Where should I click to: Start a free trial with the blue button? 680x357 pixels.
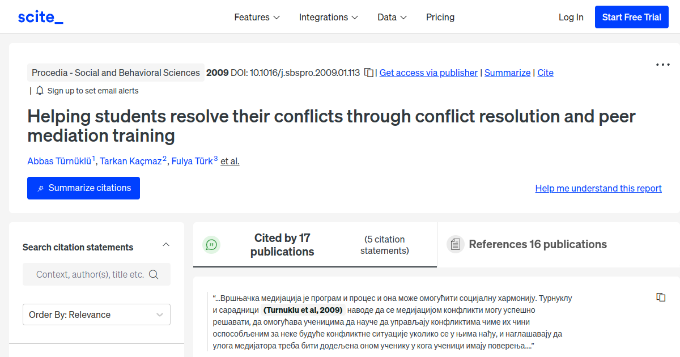click(x=631, y=16)
